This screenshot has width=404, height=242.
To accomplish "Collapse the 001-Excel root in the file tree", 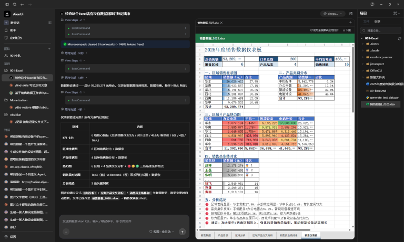I will pos(362,38).
